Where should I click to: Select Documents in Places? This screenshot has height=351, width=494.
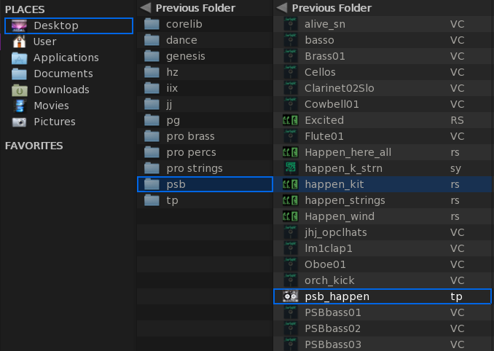pos(63,74)
